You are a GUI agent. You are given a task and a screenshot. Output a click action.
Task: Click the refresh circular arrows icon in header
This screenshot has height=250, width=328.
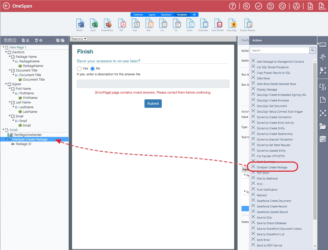click(282, 6)
